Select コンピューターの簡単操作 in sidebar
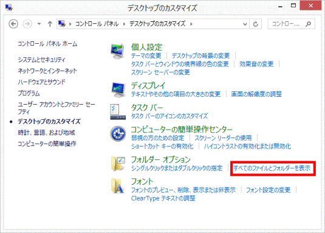 (47, 144)
